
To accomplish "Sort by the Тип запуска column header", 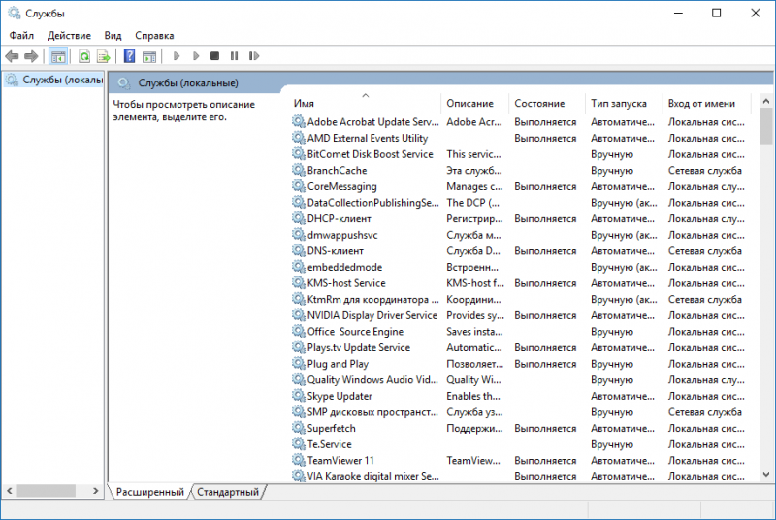I will [623, 104].
